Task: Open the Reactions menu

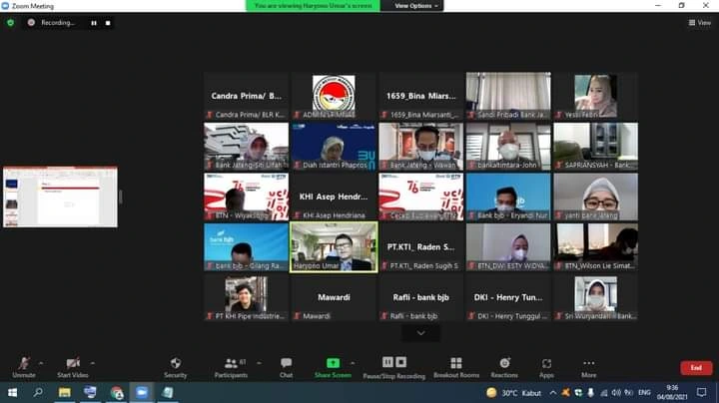Action: pos(504,363)
